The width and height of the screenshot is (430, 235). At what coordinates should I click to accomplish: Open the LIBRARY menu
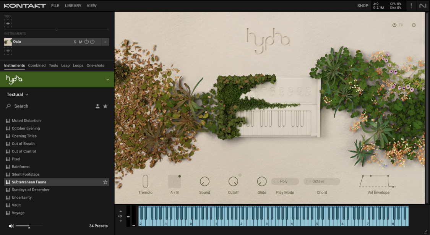(73, 5)
